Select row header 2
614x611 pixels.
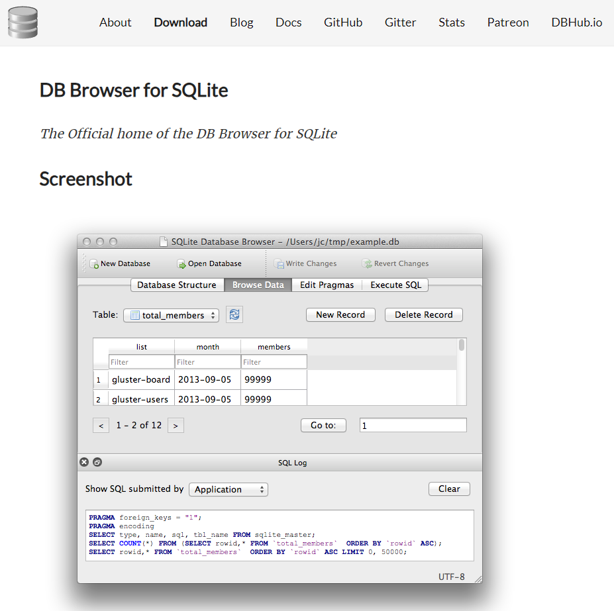(x=101, y=399)
